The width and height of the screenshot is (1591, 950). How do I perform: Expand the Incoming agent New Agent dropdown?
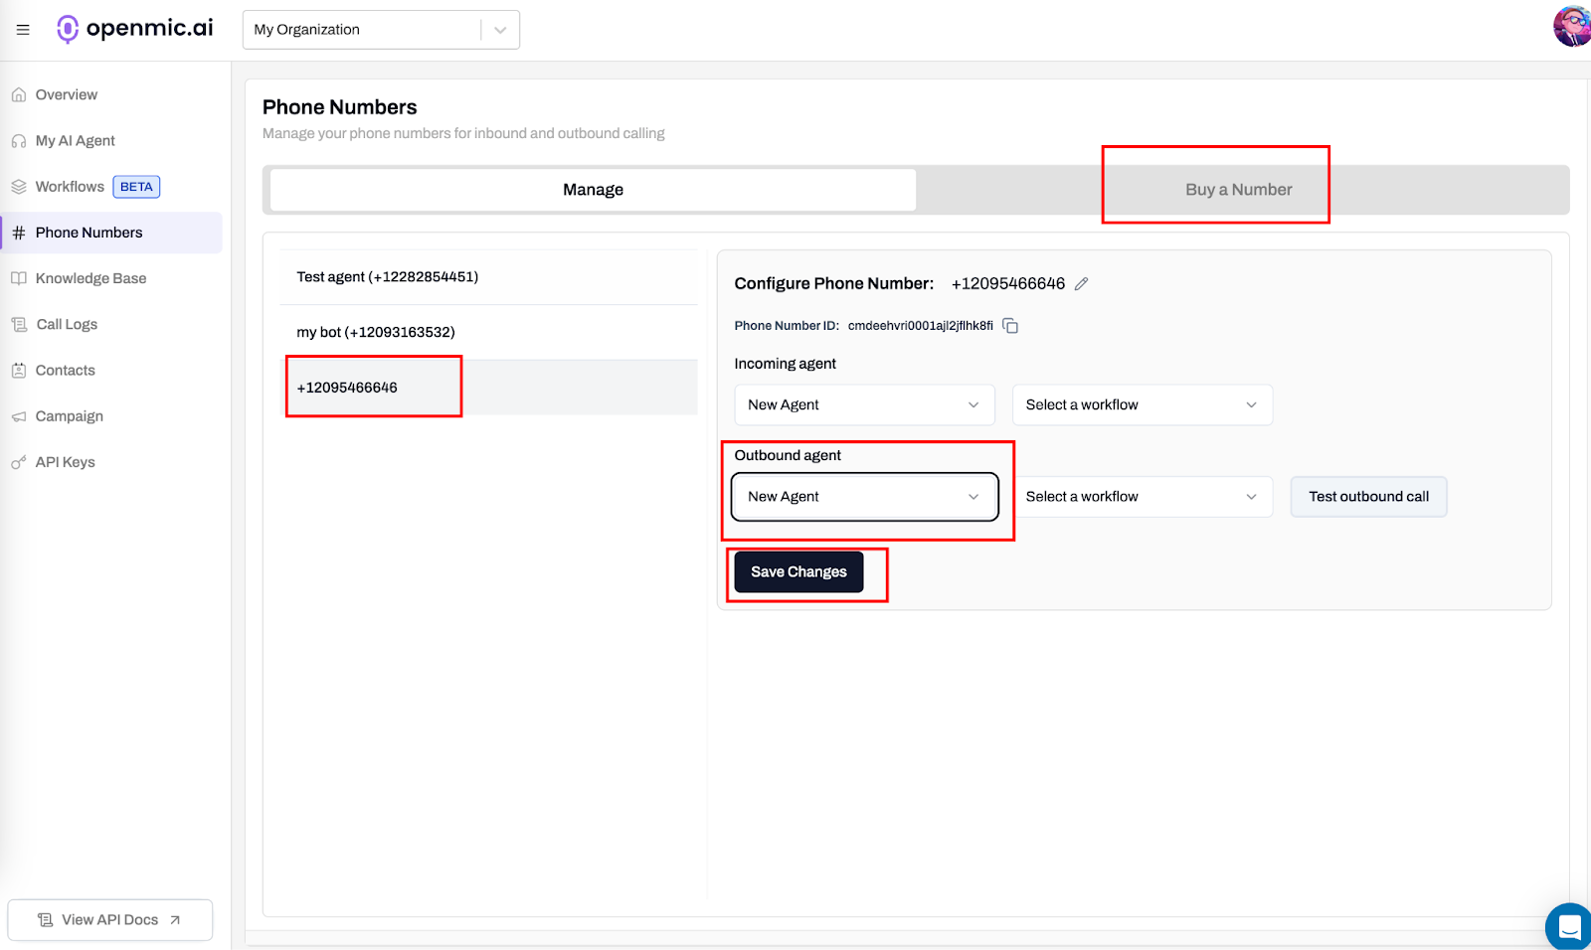tap(863, 404)
